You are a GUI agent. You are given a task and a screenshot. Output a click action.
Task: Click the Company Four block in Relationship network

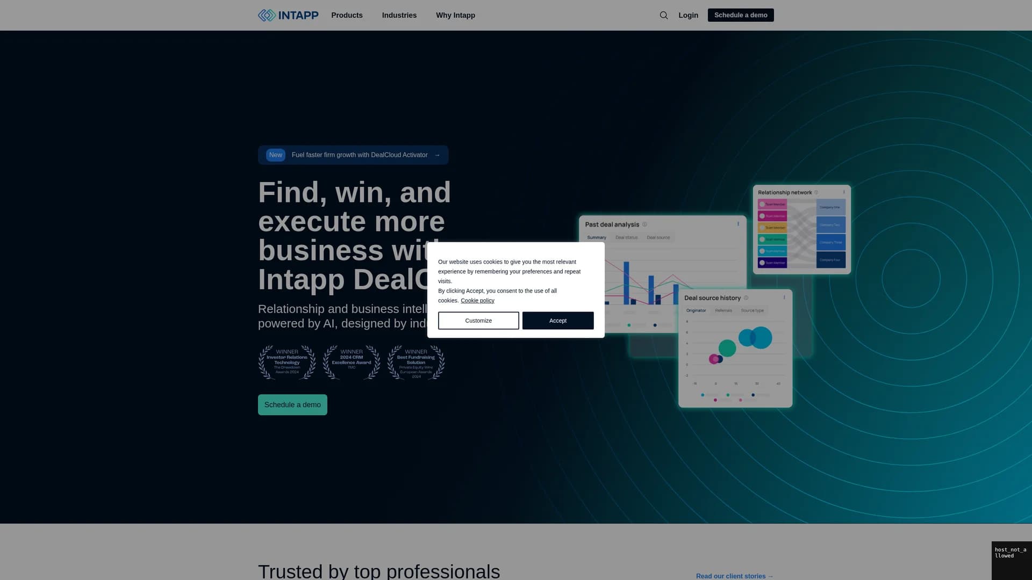tap(831, 260)
